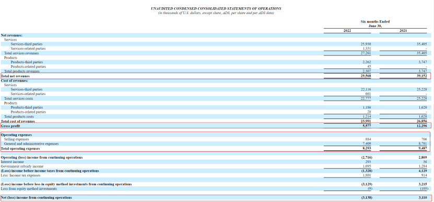
Task: Click the 39,152 total net revenues value
Action: [x=422, y=76]
